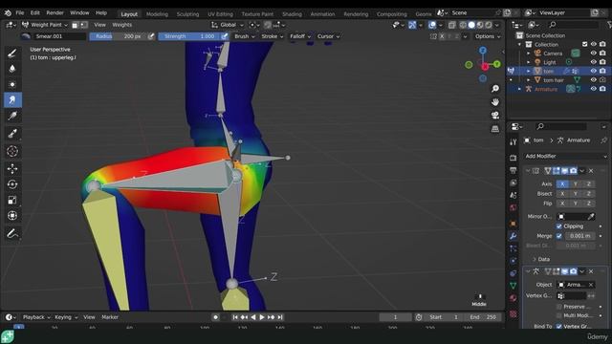612x344 pixels.
Task: Open the Object Data properties green triangle tab
Action: tap(514, 286)
